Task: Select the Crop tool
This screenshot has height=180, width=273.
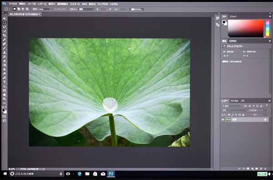Action: [x=5, y=35]
